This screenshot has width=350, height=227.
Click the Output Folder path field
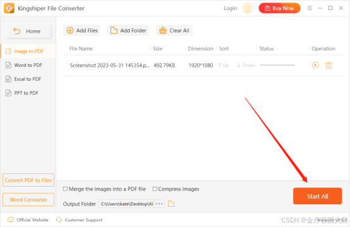click(x=126, y=204)
